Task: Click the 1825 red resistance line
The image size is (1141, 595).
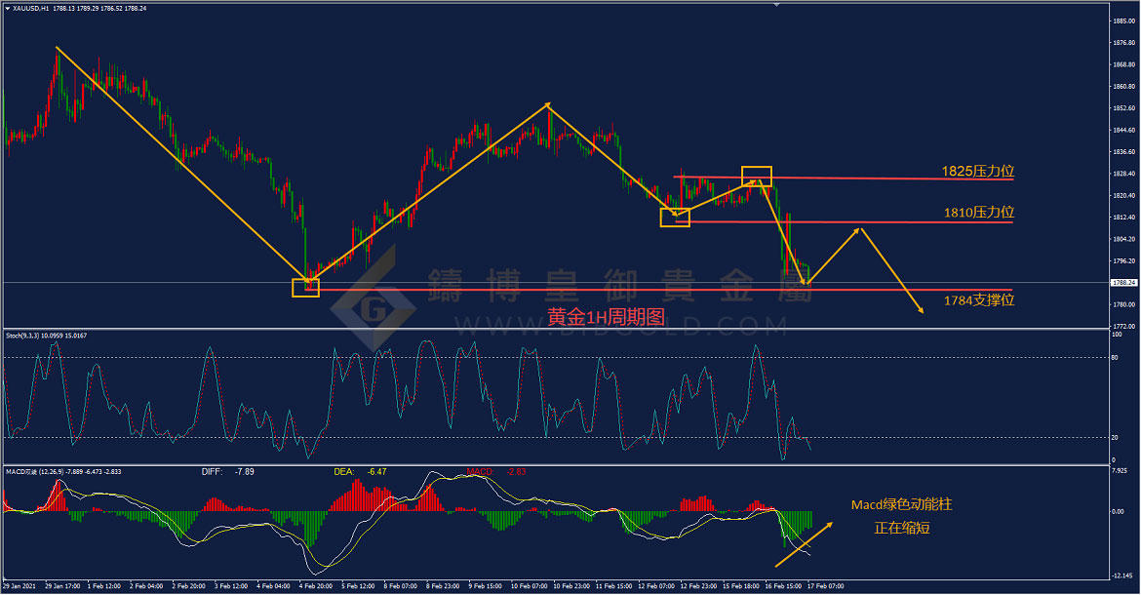Action: pyautogui.click(x=844, y=178)
